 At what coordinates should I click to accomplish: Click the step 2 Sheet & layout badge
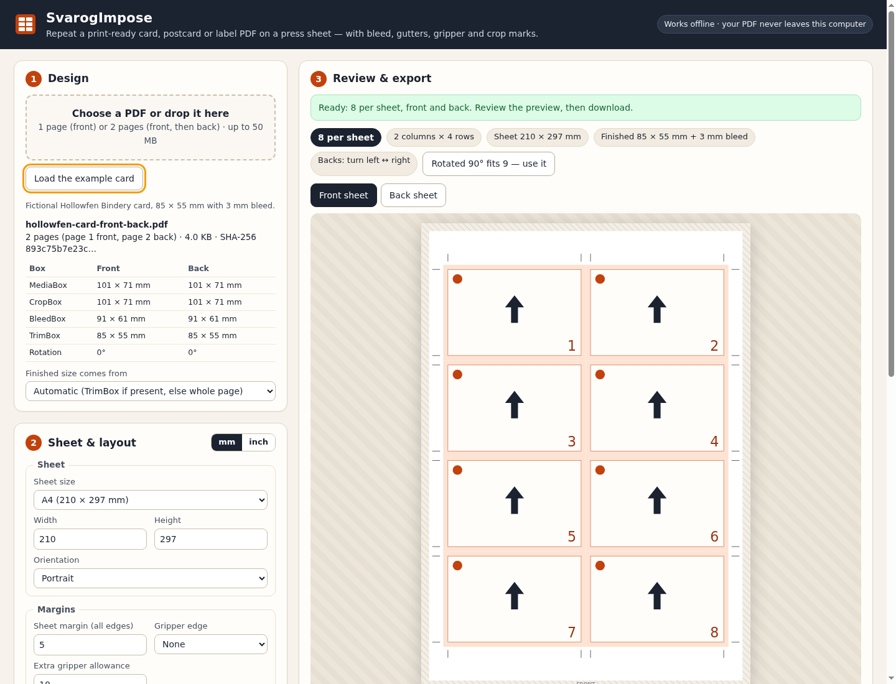coord(34,443)
